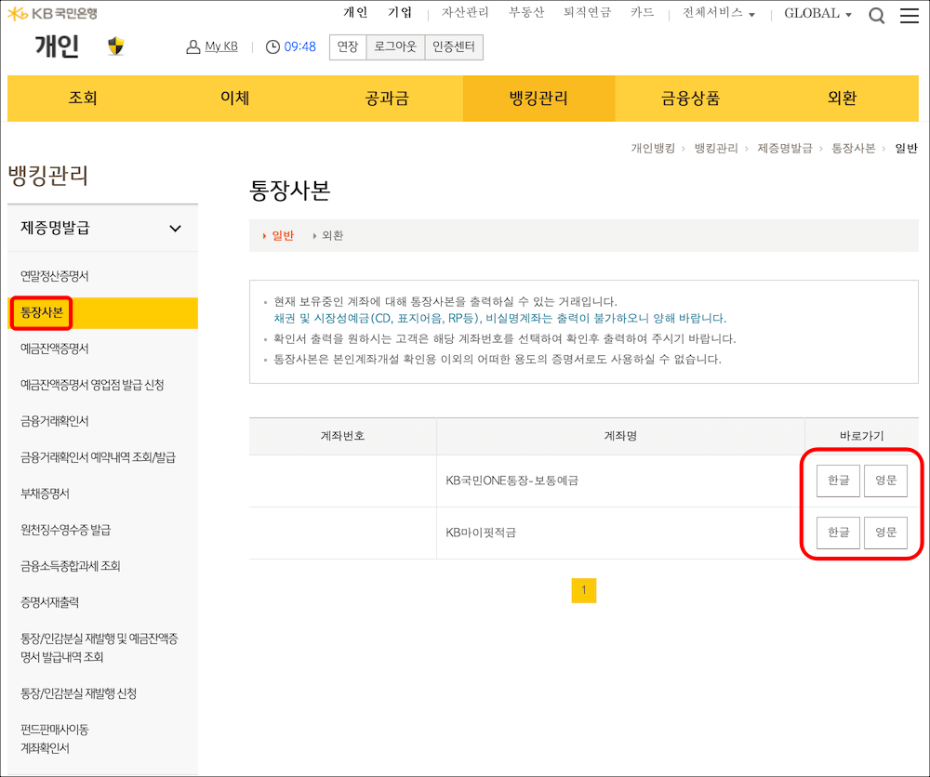The image size is (930, 777).
Task: Open 예금잔액증명서 in sidebar
Action: pyautogui.click(x=55, y=349)
